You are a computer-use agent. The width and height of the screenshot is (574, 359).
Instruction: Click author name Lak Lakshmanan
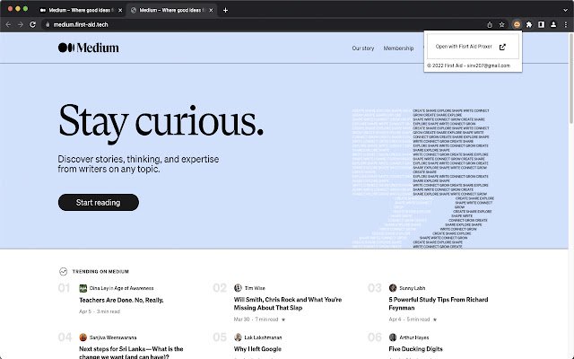point(263,337)
